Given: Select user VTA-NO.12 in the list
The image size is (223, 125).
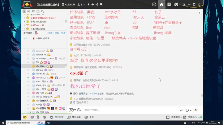Looking at the screenshot, I should [40, 74].
